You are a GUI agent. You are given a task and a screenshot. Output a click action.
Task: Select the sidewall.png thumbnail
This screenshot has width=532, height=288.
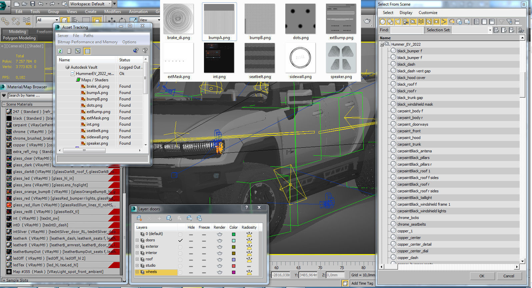click(301, 61)
